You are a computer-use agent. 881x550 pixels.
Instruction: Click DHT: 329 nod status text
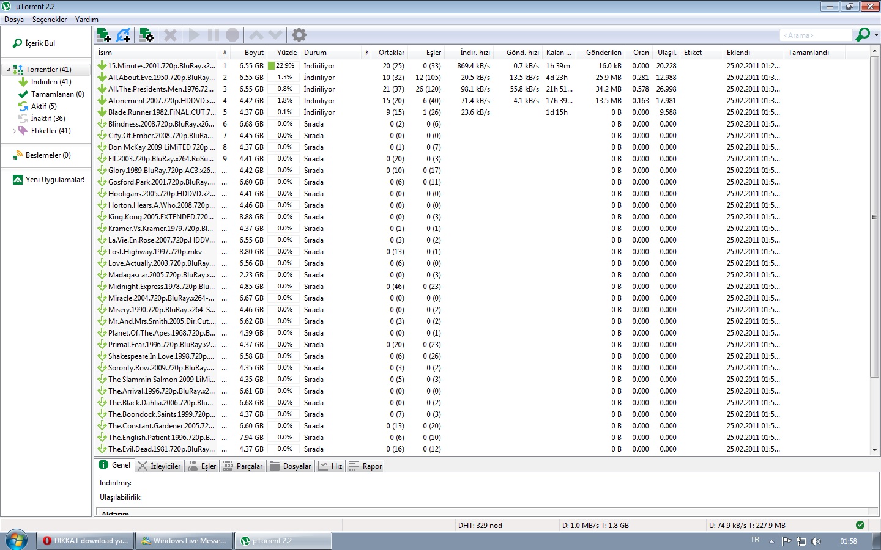tap(480, 526)
